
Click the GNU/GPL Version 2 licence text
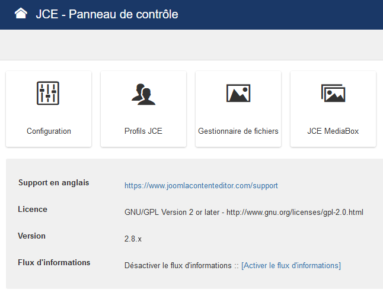click(x=244, y=212)
